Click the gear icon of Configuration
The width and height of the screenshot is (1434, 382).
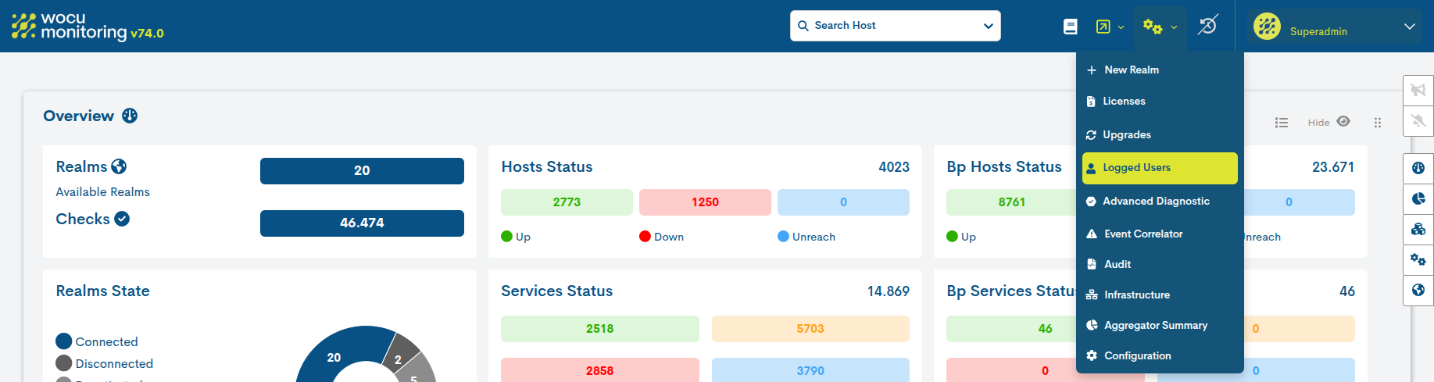[x=1092, y=356]
